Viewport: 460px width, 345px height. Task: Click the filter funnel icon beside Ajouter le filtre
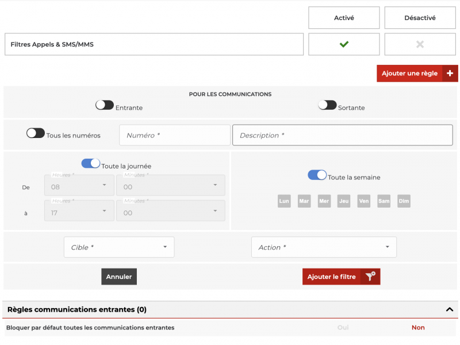370,277
